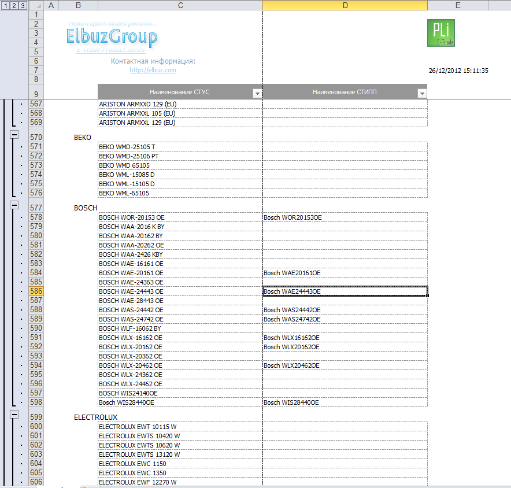511x488 pixels.
Task: Collapse the BEKO outline group
Action: [14, 134]
